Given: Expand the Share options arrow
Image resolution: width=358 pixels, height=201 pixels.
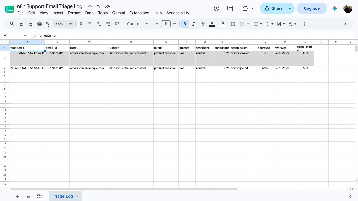Looking at the screenshot, I should pyautogui.click(x=290, y=8).
